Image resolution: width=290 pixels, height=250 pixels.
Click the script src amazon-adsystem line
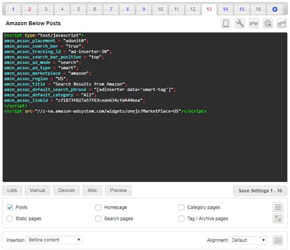coord(105,111)
